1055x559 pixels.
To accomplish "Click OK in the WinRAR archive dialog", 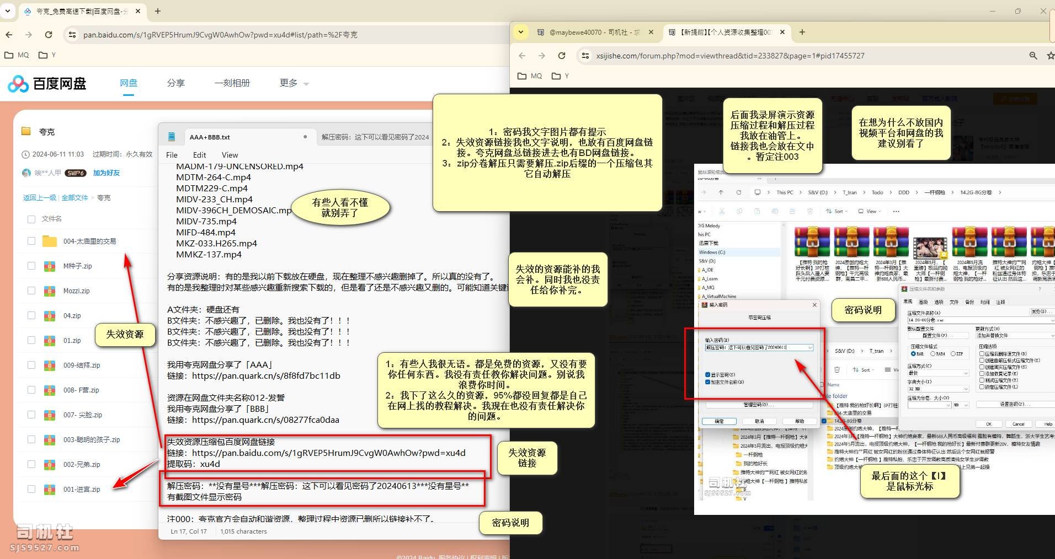I will pos(989,424).
